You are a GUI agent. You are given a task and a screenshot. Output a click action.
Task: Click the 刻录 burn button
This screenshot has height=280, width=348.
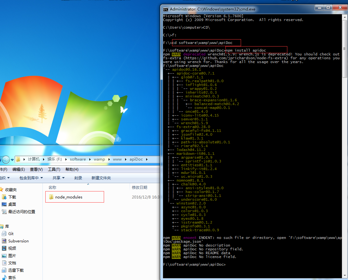(x=78, y=178)
